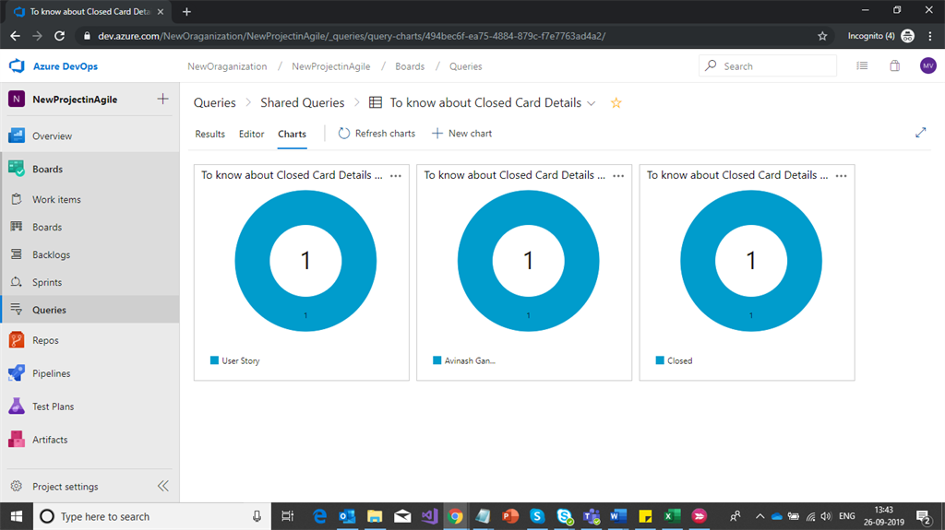
Task: Click the User Story legend swatch
Action: pos(214,360)
